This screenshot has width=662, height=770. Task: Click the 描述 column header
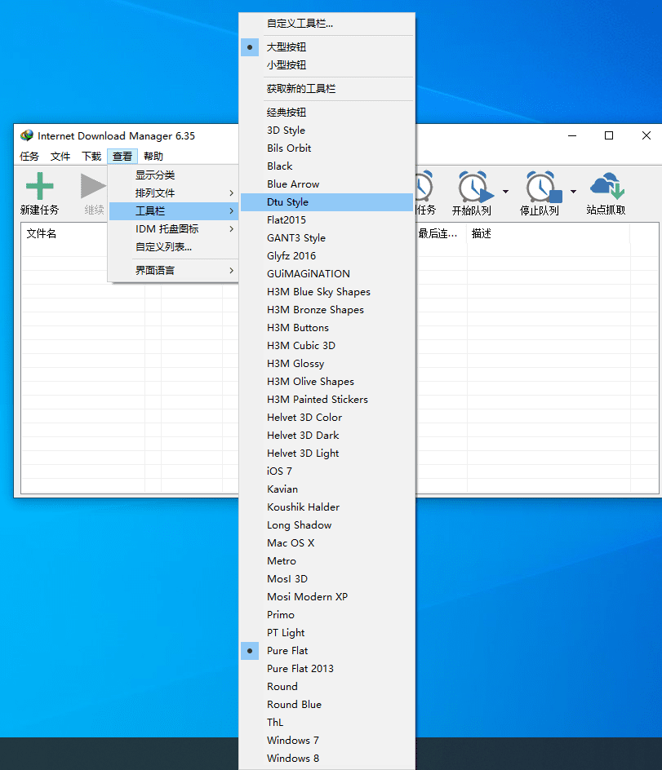click(x=548, y=234)
